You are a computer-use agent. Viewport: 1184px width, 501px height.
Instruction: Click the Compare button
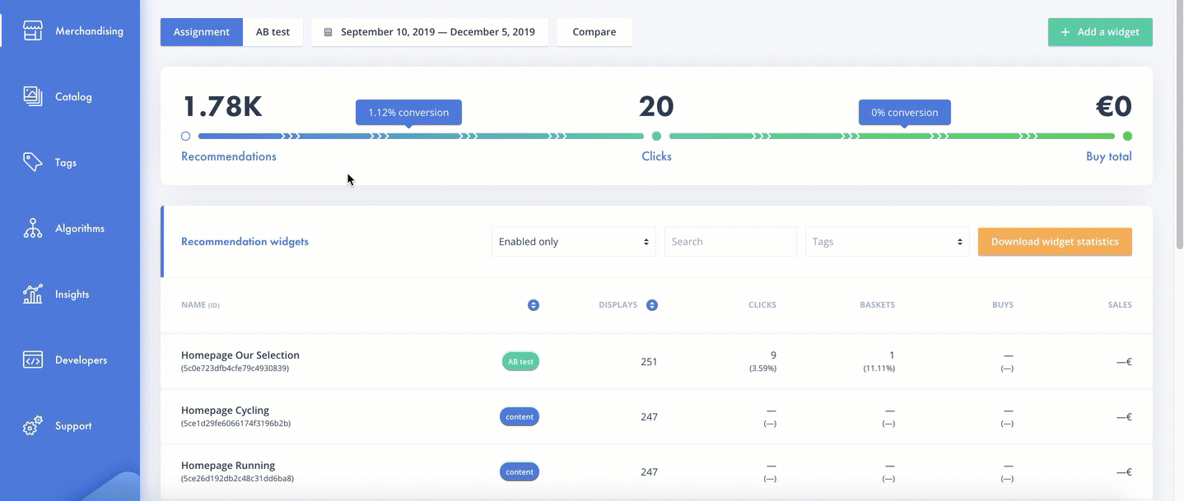point(594,32)
